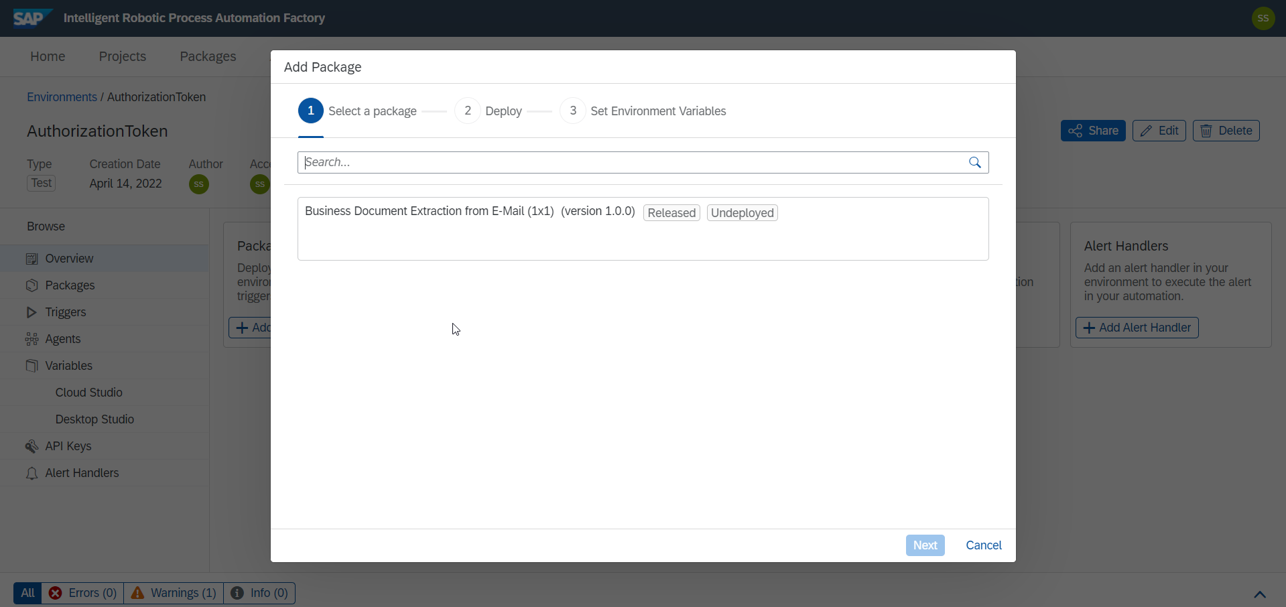Select Variables in Browse sidebar

[105, 366]
